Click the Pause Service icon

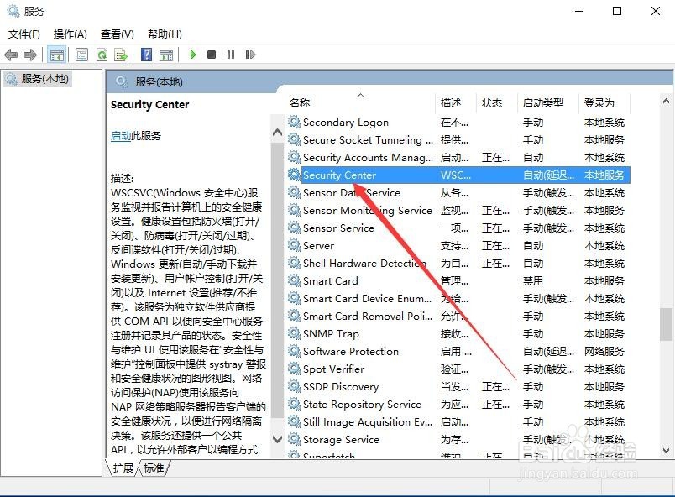[231, 55]
